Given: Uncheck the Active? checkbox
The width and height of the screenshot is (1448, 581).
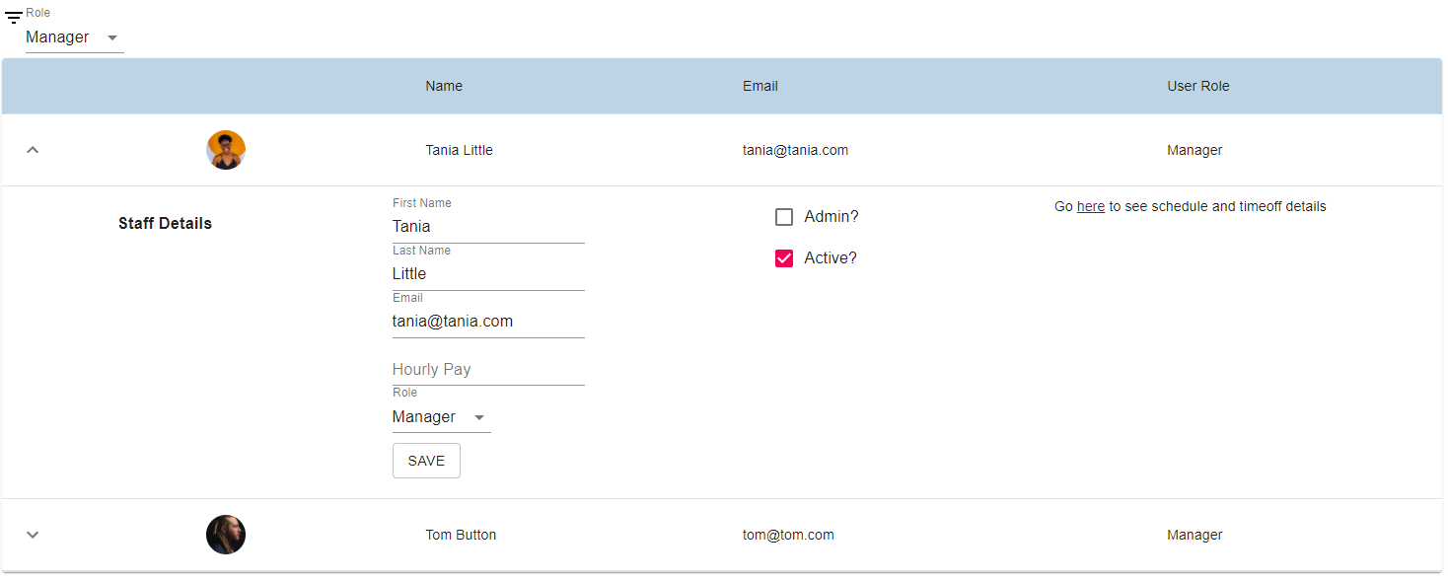Looking at the screenshot, I should click(784, 258).
